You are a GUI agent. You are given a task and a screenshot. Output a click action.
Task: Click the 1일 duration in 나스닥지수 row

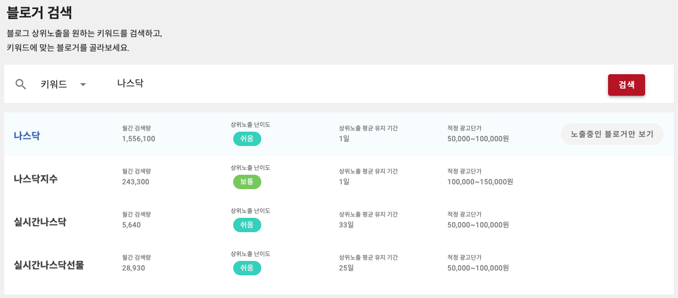point(344,182)
